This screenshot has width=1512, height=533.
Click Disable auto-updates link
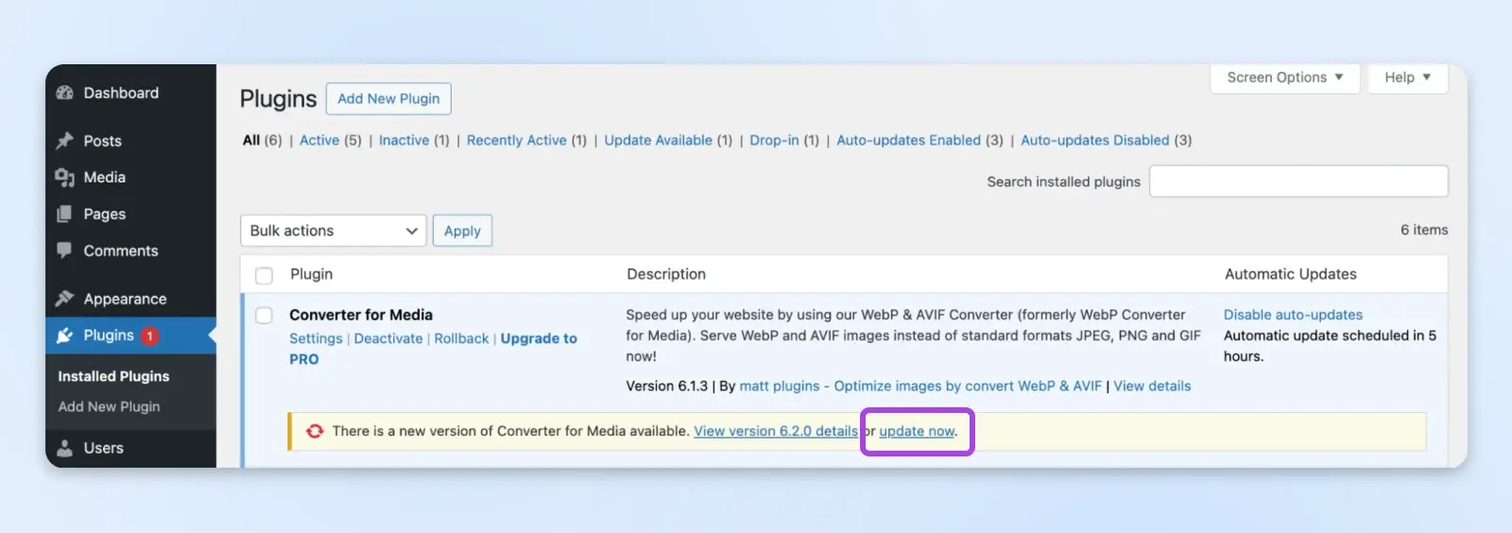1293,315
